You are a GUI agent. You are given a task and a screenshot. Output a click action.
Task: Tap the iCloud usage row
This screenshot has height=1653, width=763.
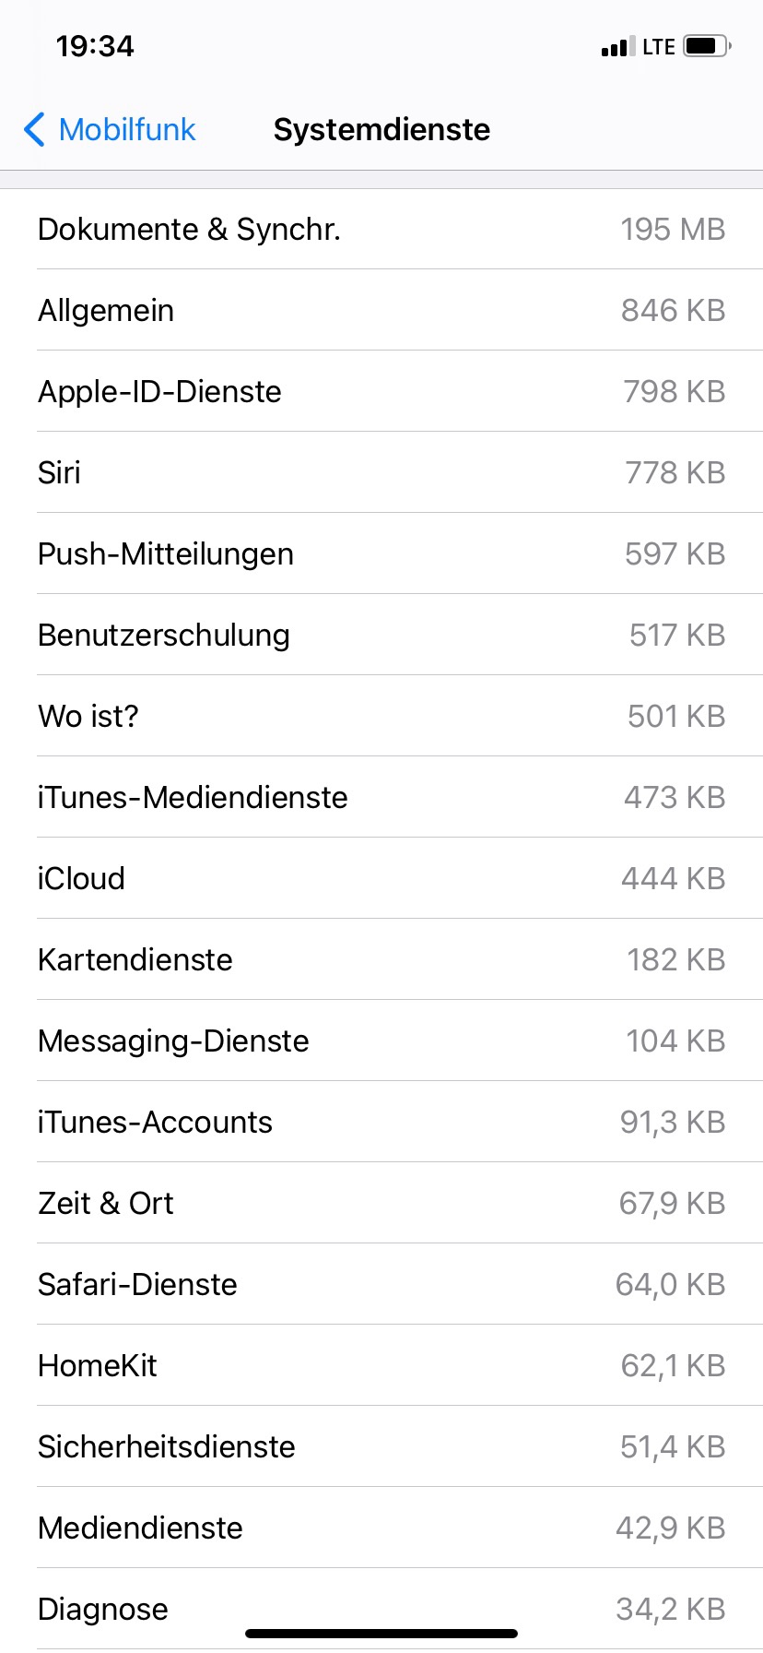pos(381,878)
